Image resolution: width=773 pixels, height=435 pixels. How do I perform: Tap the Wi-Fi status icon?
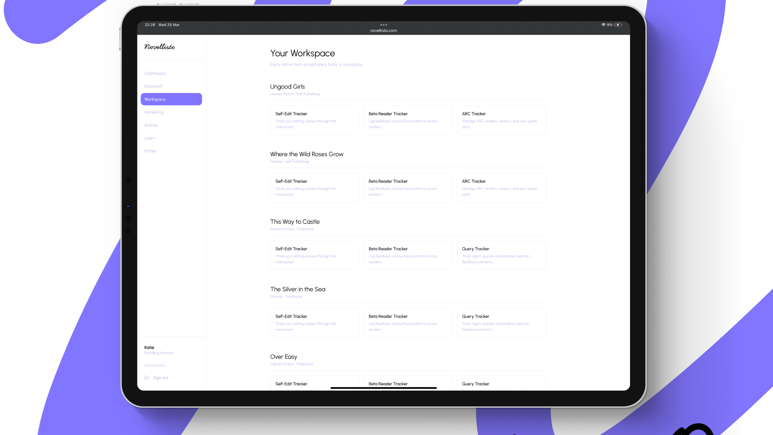[603, 25]
